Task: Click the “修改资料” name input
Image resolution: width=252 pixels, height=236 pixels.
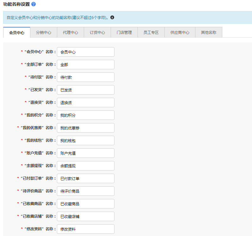Action: tap(85, 229)
